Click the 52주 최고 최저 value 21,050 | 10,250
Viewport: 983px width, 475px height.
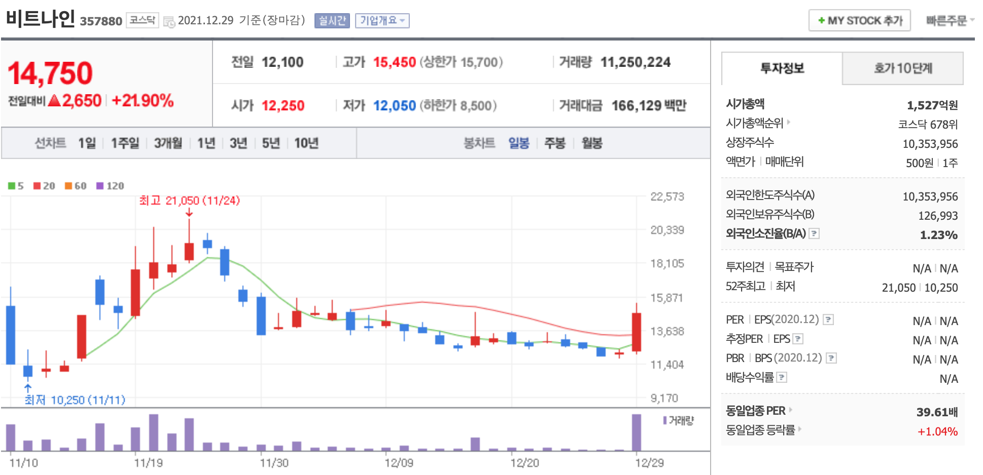pyautogui.click(x=920, y=288)
